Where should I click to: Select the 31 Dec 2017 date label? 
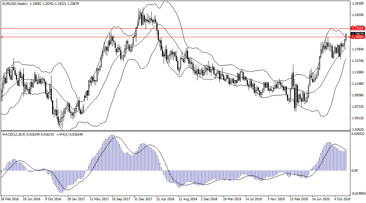point(143,200)
